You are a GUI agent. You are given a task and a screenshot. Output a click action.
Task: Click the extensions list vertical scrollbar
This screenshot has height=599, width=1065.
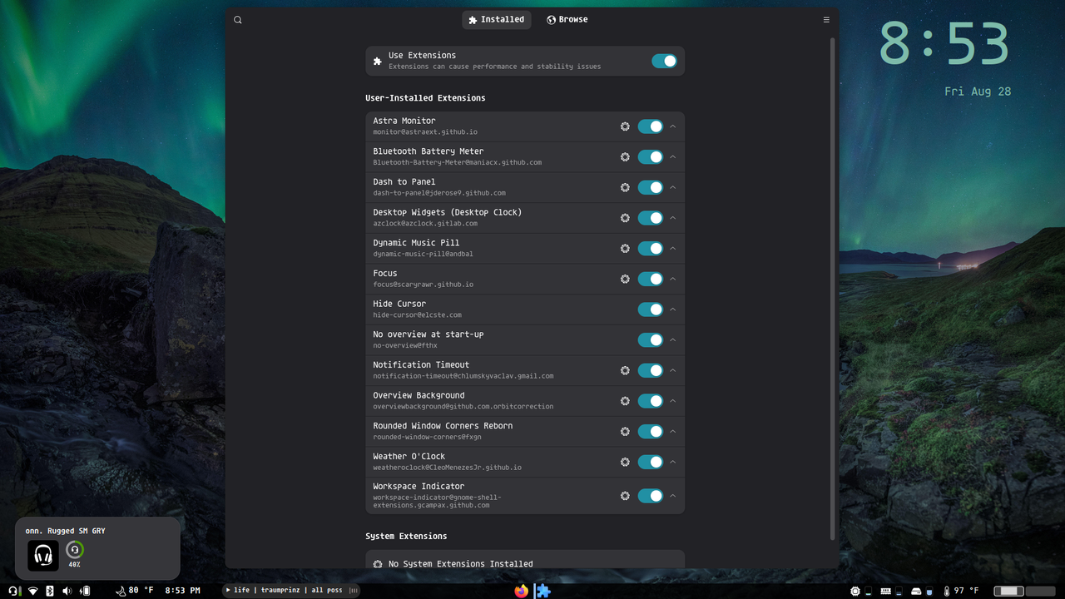(x=833, y=289)
